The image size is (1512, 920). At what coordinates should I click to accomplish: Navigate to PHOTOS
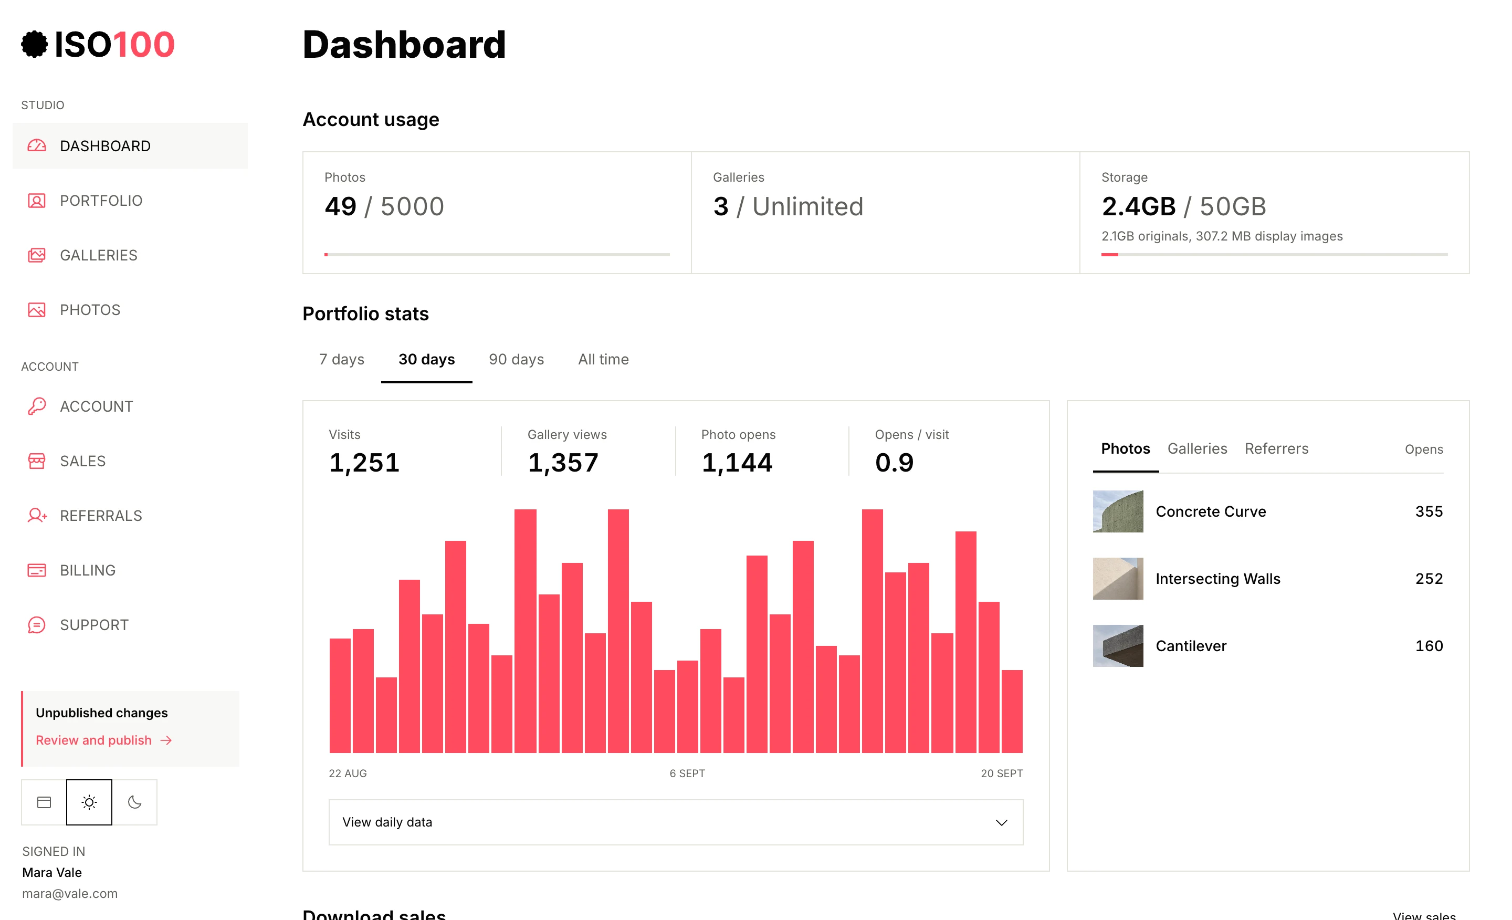click(x=130, y=310)
